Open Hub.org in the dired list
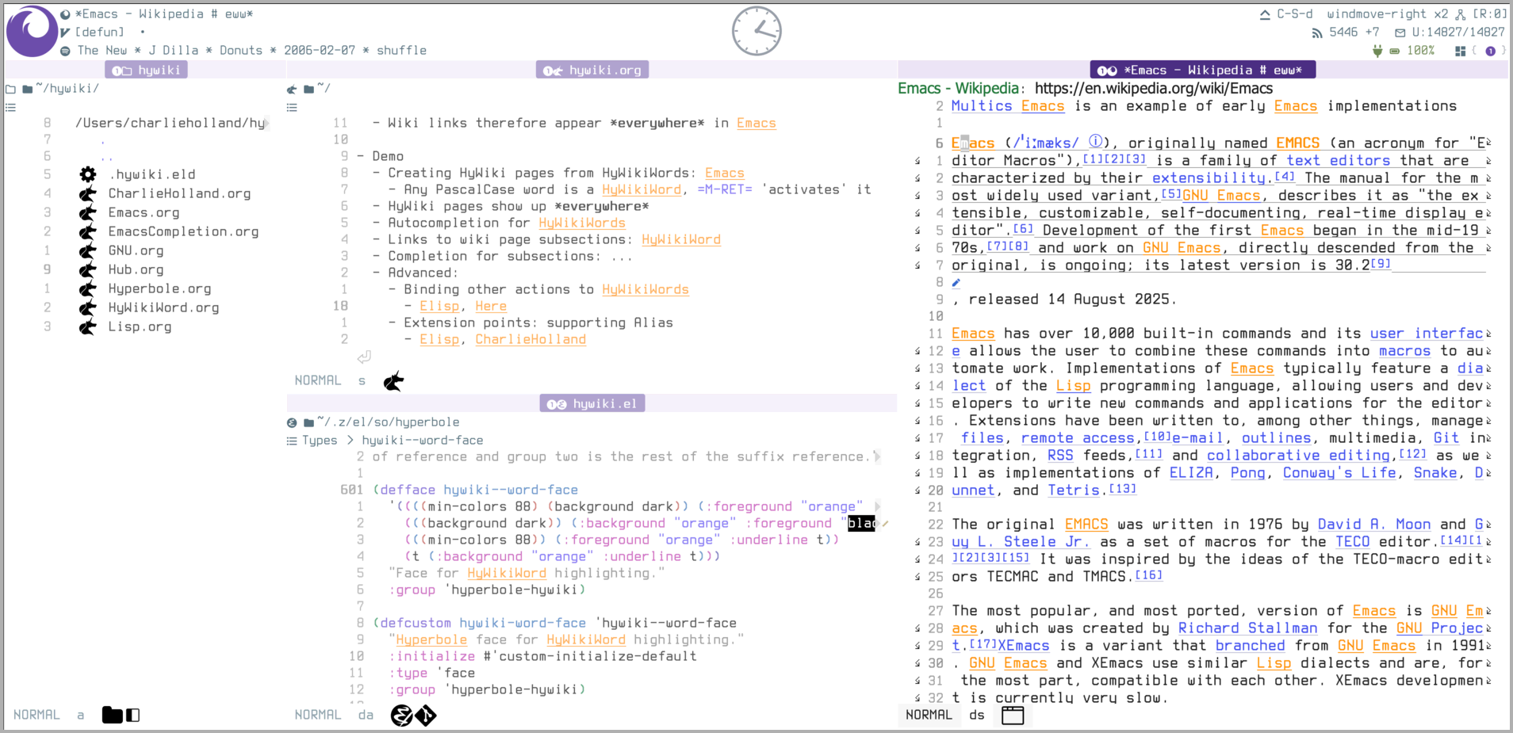 [136, 269]
